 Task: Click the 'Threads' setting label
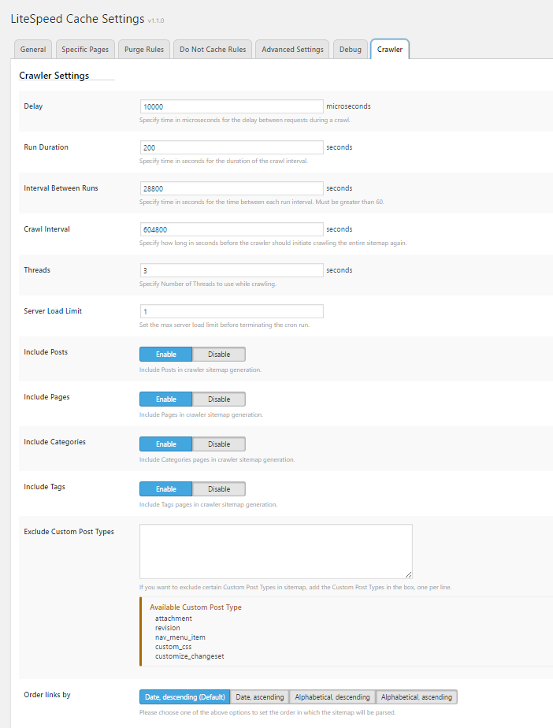(37, 269)
